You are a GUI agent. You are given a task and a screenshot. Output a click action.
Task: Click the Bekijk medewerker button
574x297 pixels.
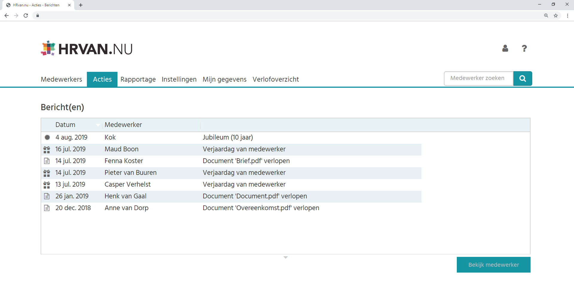point(494,265)
